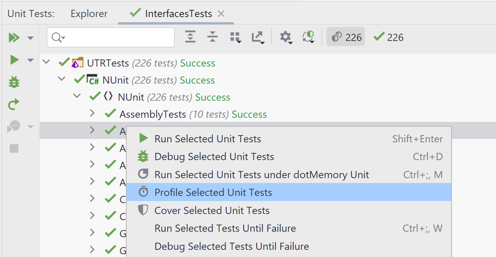The height and width of the screenshot is (257, 496).
Task: Expand the highlighted selected tree row
Action: pos(92,130)
